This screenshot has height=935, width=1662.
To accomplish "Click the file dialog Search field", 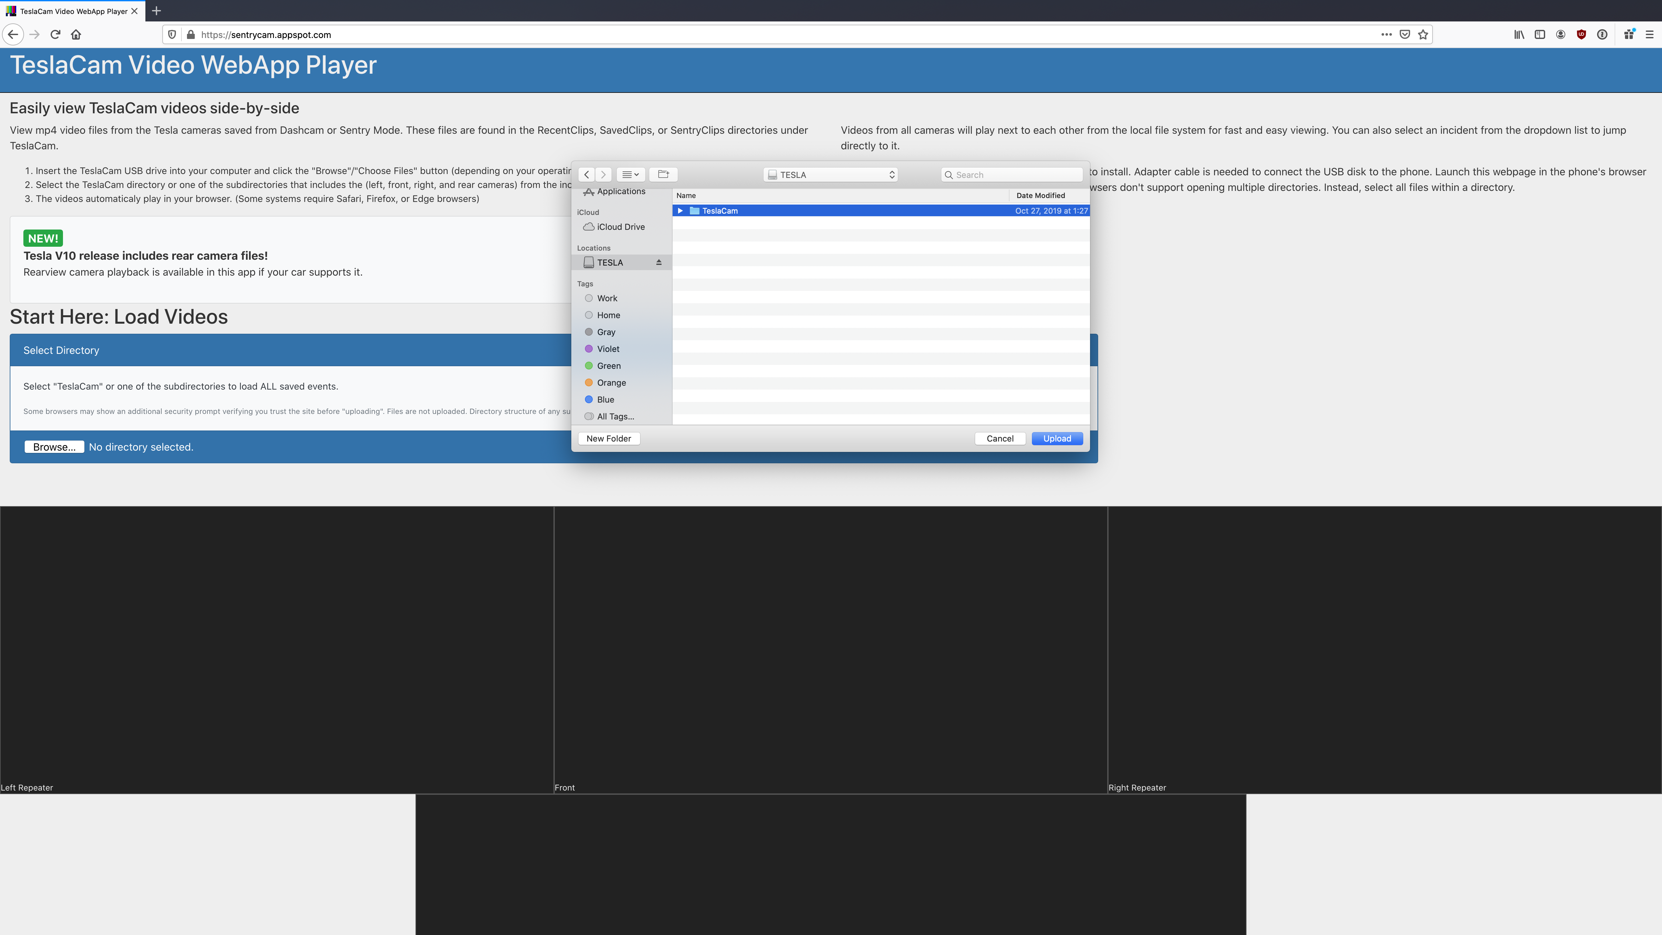I will coord(1012,175).
